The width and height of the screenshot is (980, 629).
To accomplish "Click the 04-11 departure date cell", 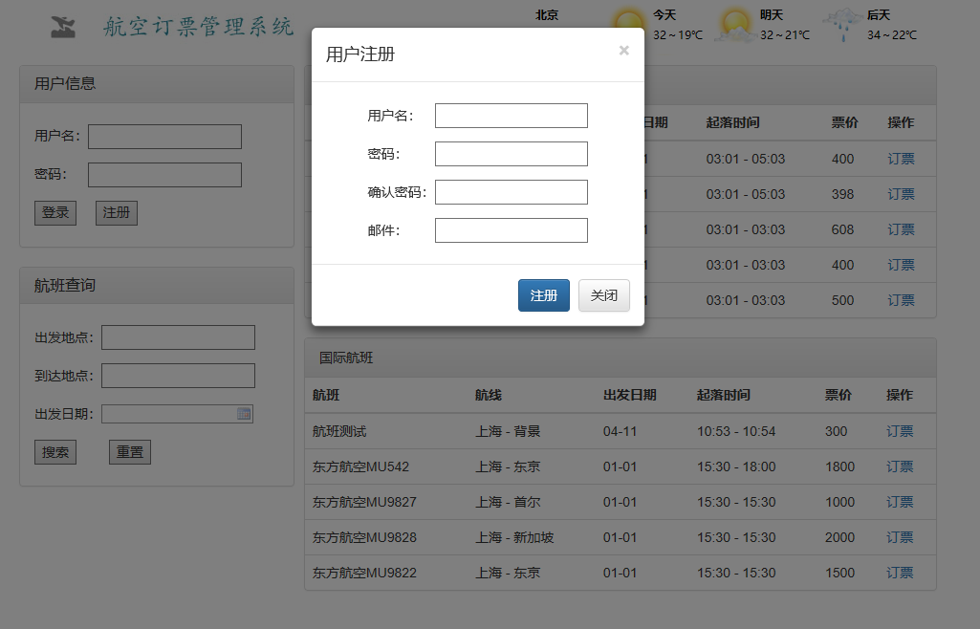I will pos(620,432).
